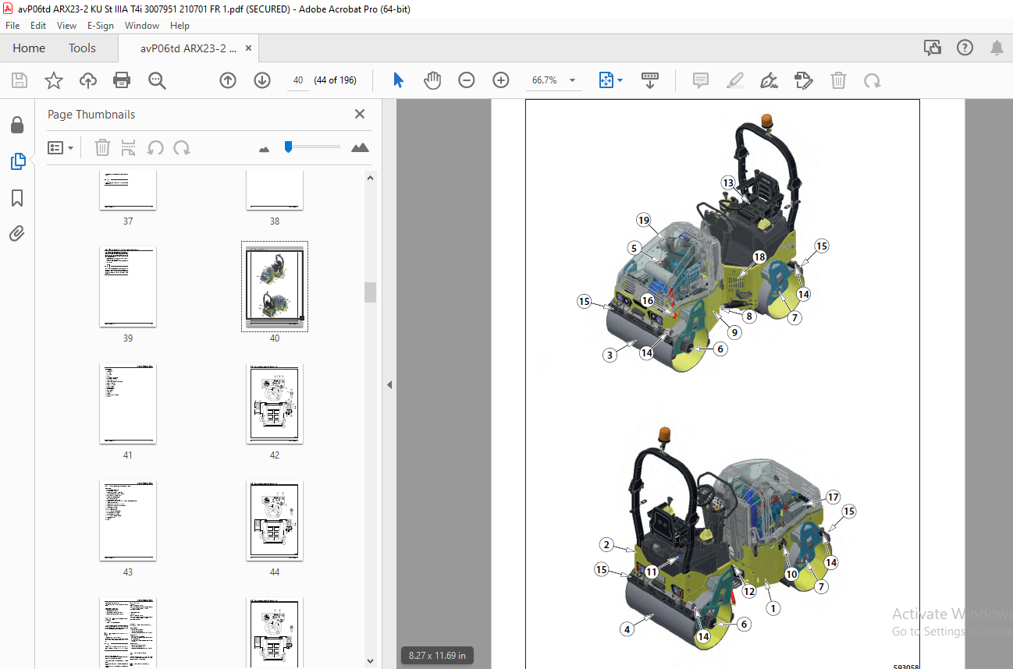
Task: Select the page 41 thumbnail
Action: pos(128,404)
